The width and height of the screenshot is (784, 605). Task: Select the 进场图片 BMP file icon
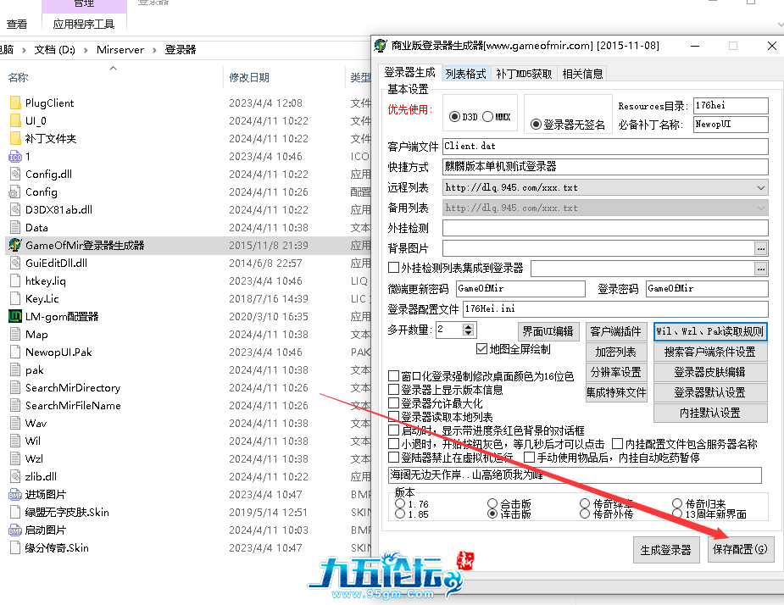pos(15,495)
